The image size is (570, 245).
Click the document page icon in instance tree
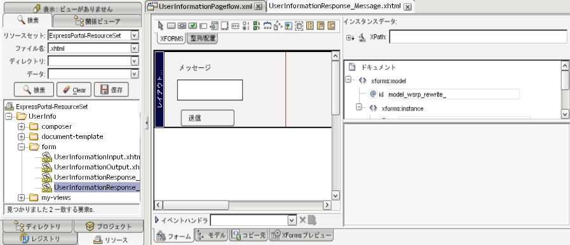click(352, 67)
